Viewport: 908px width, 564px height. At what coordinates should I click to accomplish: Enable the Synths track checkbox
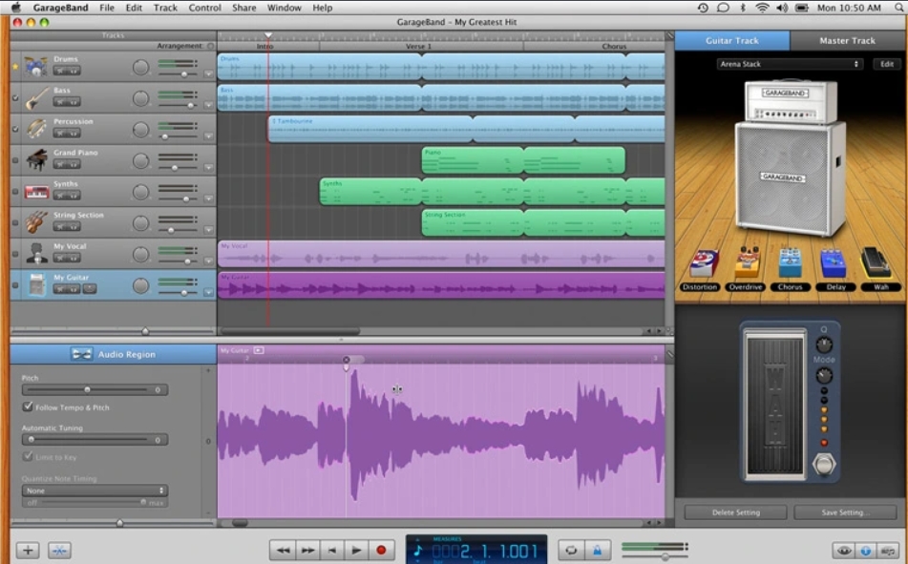[x=15, y=192]
